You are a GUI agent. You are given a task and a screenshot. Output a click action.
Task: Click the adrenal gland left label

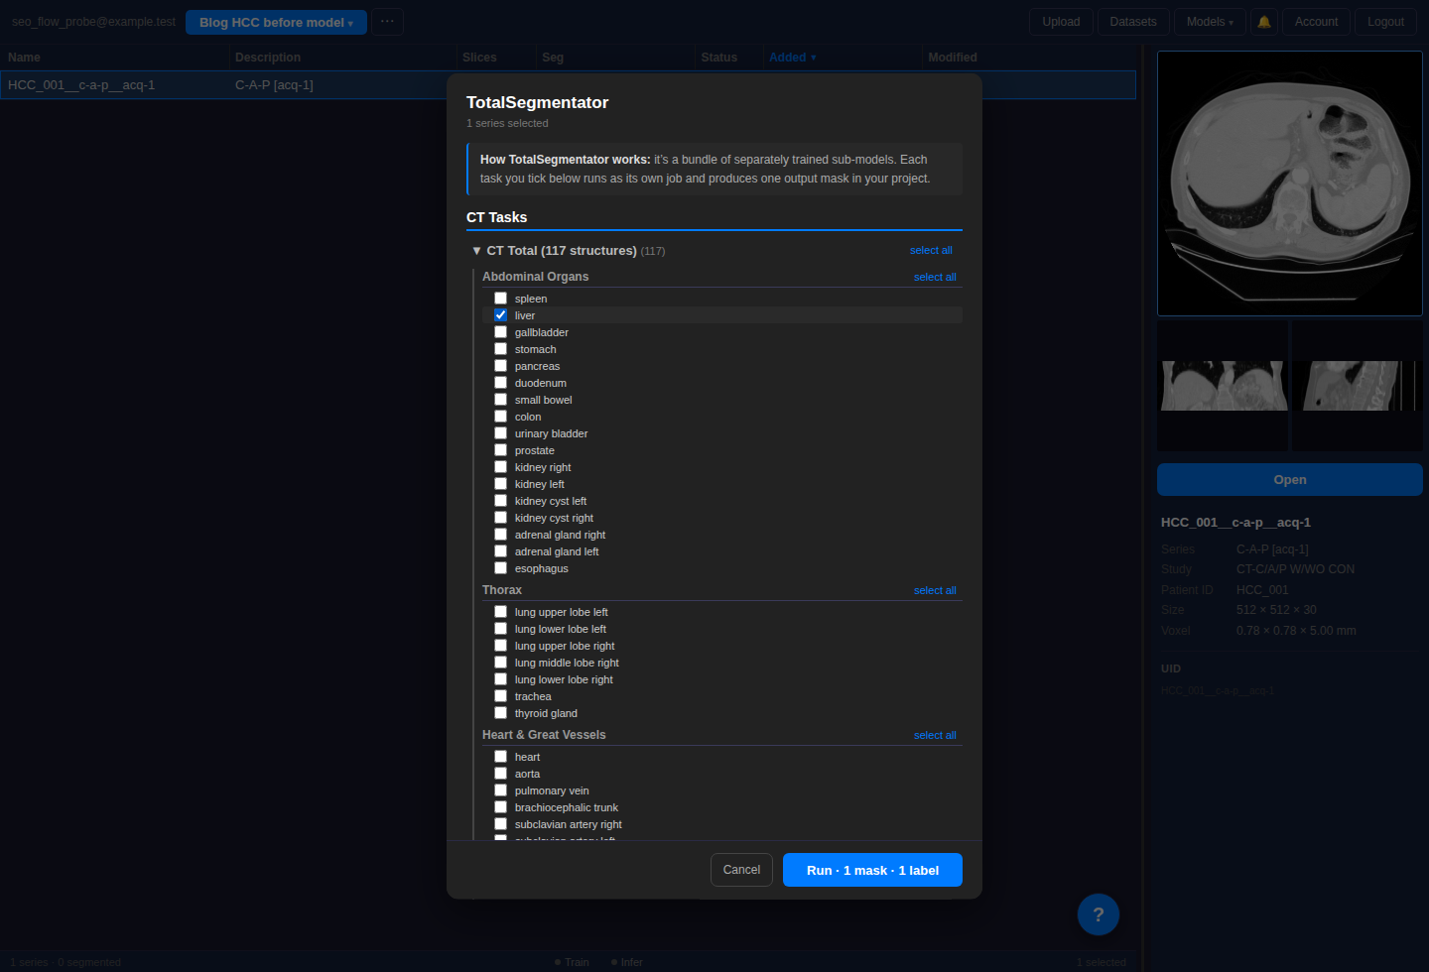pos(557,551)
